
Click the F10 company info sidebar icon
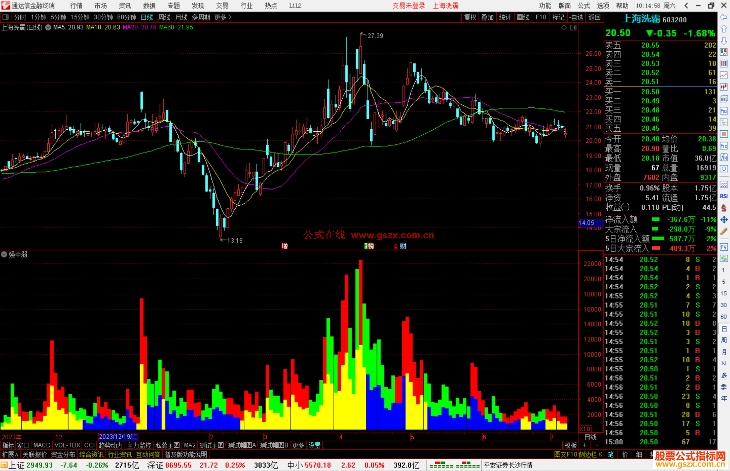click(724, 111)
